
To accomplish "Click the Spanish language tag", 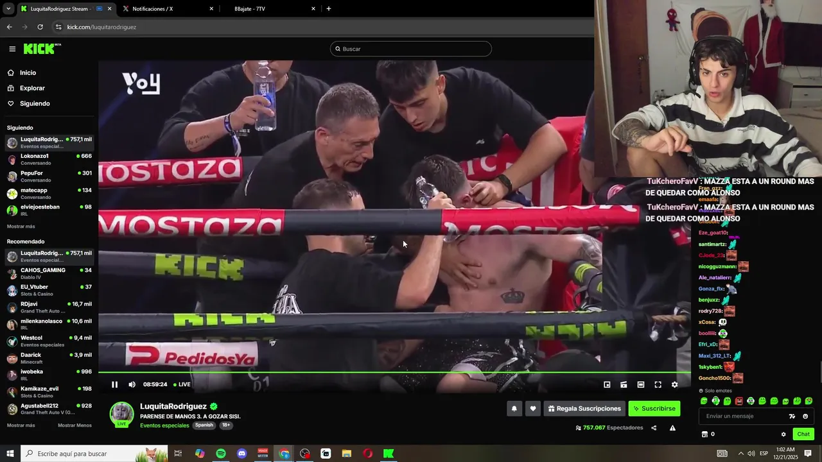I will 204,425.
